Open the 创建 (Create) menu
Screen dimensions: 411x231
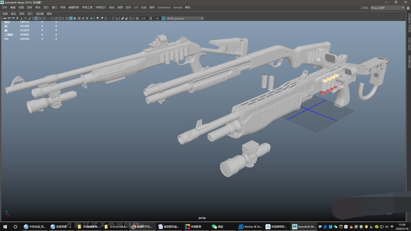tap(21, 7)
